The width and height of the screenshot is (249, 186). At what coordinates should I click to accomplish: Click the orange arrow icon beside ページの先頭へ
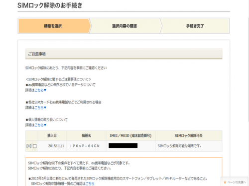click(225, 182)
